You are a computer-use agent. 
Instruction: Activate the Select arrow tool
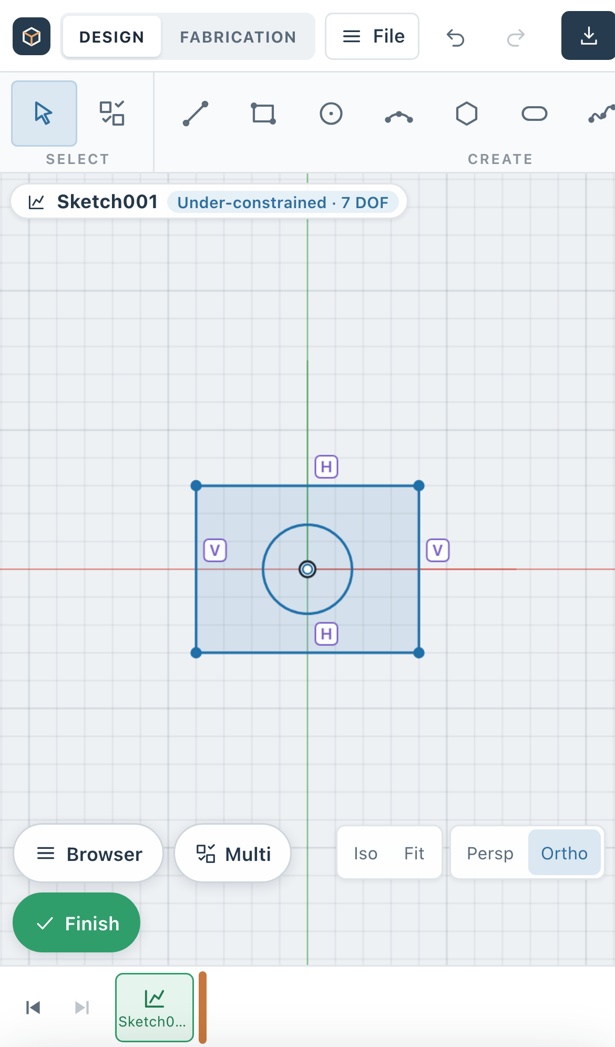pos(44,114)
